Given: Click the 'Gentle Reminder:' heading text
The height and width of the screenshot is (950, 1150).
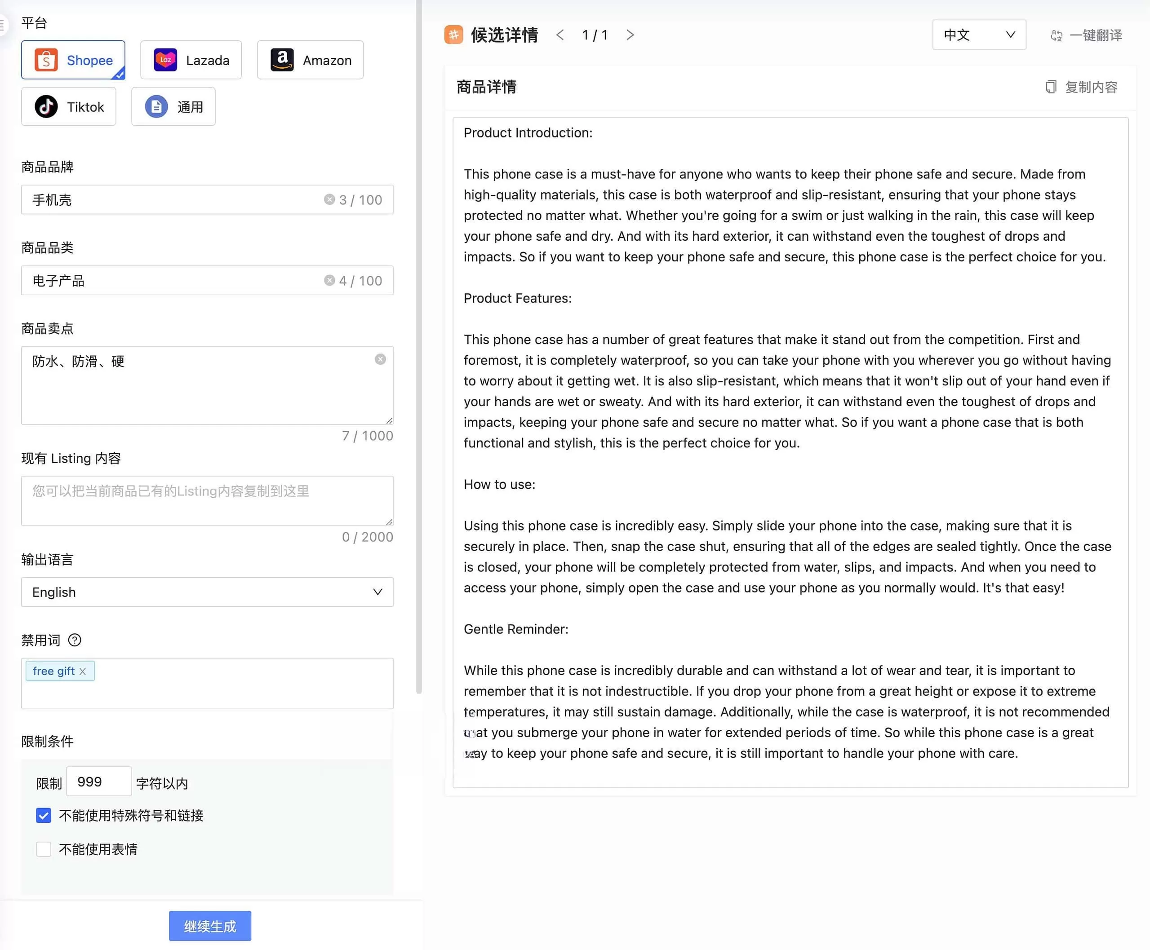Looking at the screenshot, I should pos(516,629).
